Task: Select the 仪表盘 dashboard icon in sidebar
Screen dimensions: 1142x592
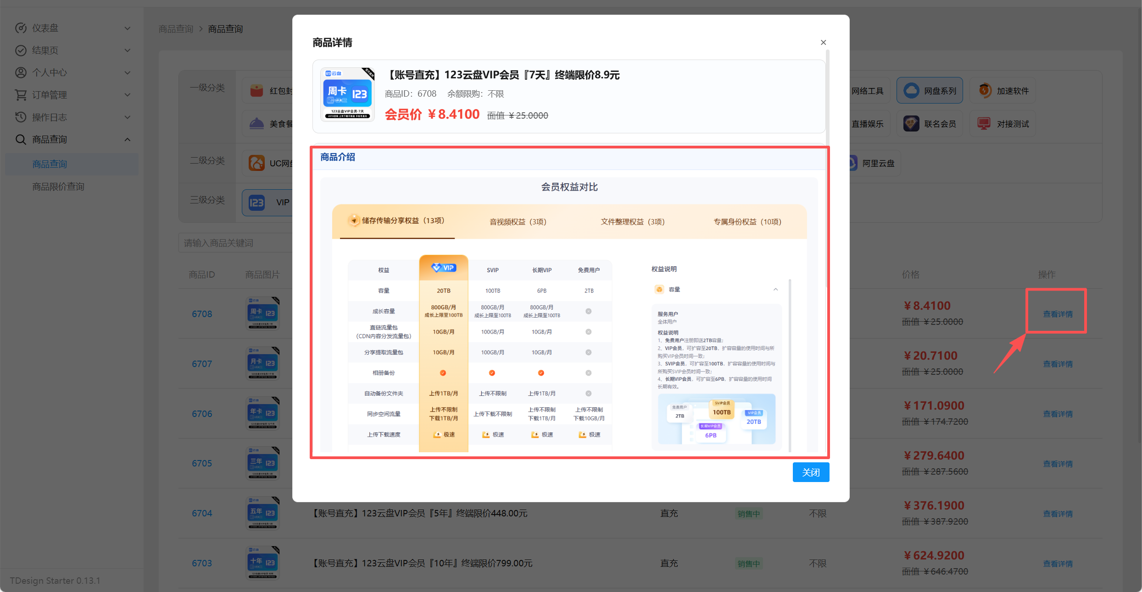Action: (21, 28)
